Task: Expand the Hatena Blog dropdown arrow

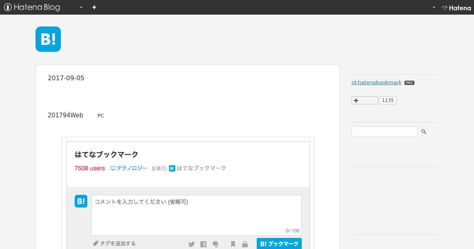Action: (81, 7)
